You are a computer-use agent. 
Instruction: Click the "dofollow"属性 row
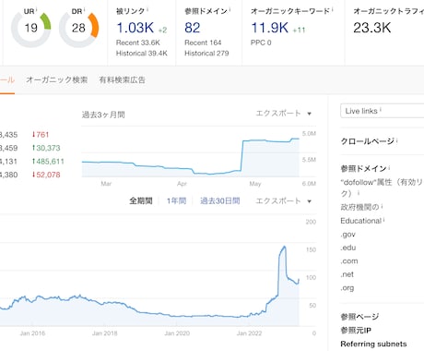click(x=383, y=188)
